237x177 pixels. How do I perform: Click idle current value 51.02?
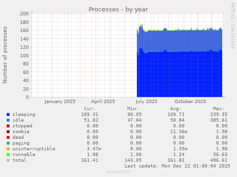tap(91, 120)
